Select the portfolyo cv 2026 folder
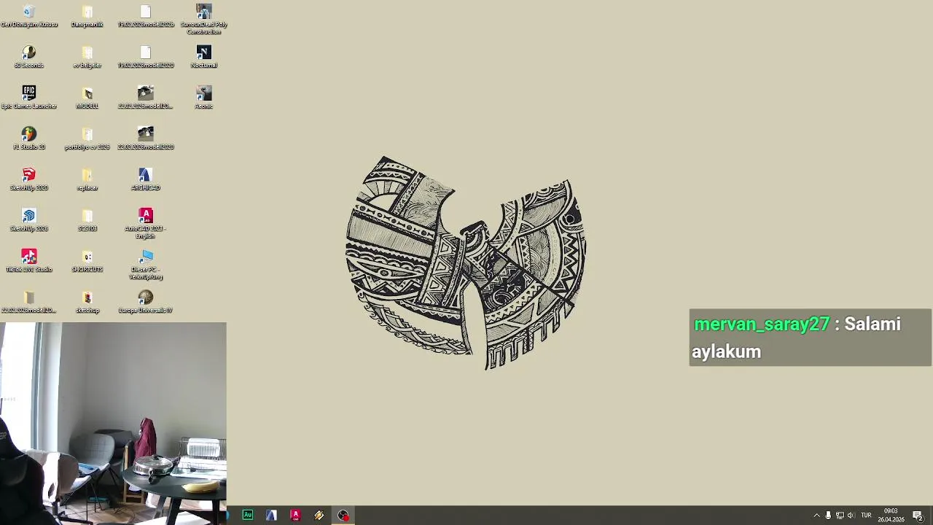Screen dimensions: 933x525 [x=87, y=139]
